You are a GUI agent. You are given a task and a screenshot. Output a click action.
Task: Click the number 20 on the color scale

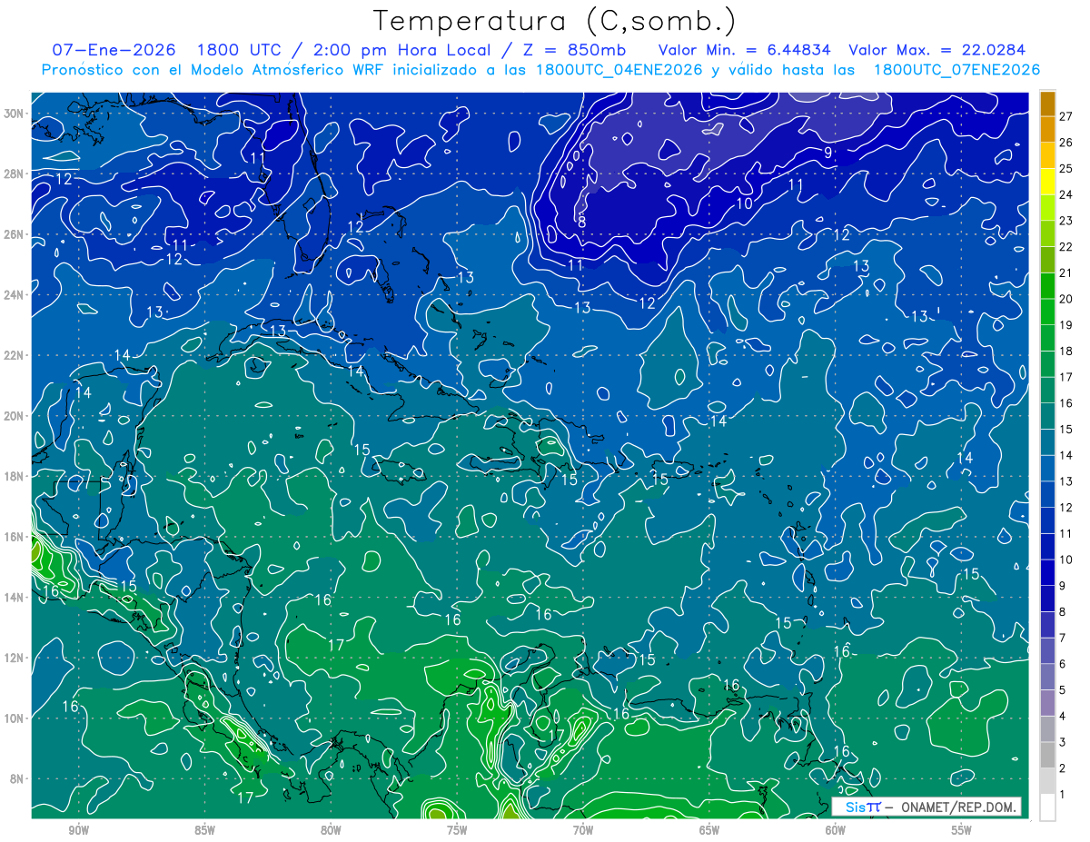point(1065,299)
